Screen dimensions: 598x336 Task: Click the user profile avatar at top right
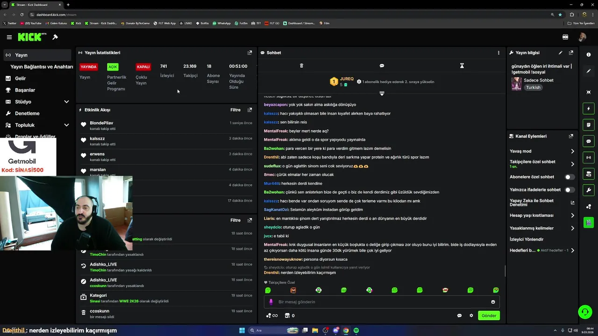point(582,37)
